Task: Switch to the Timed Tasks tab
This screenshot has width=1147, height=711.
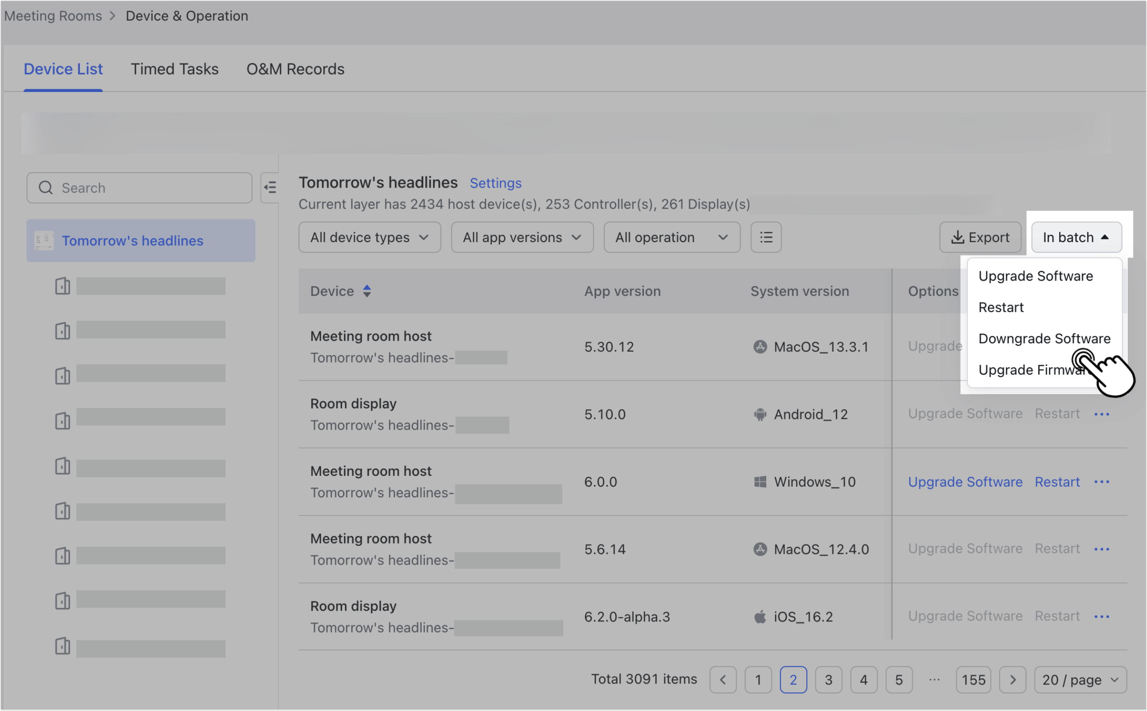Action: (175, 69)
